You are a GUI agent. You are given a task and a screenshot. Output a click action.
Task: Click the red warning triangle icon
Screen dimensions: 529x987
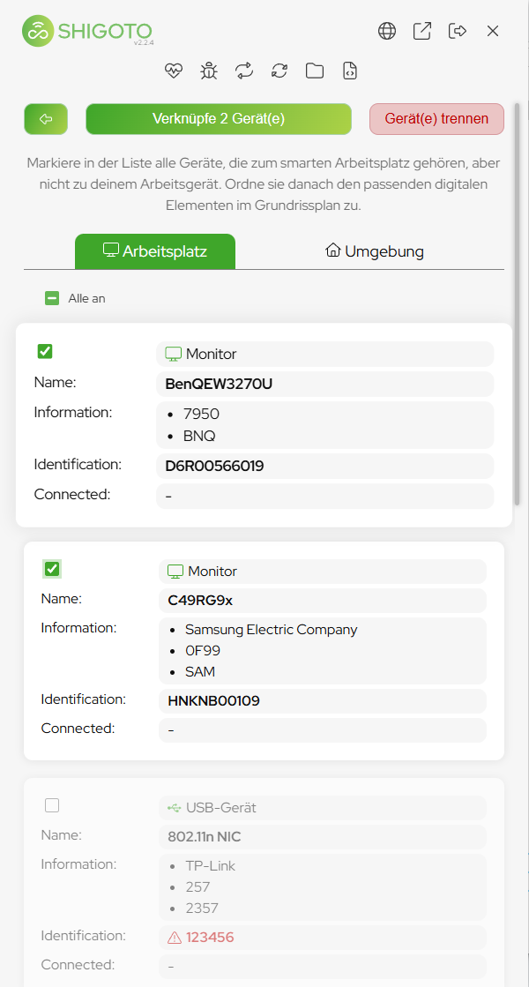pos(175,938)
